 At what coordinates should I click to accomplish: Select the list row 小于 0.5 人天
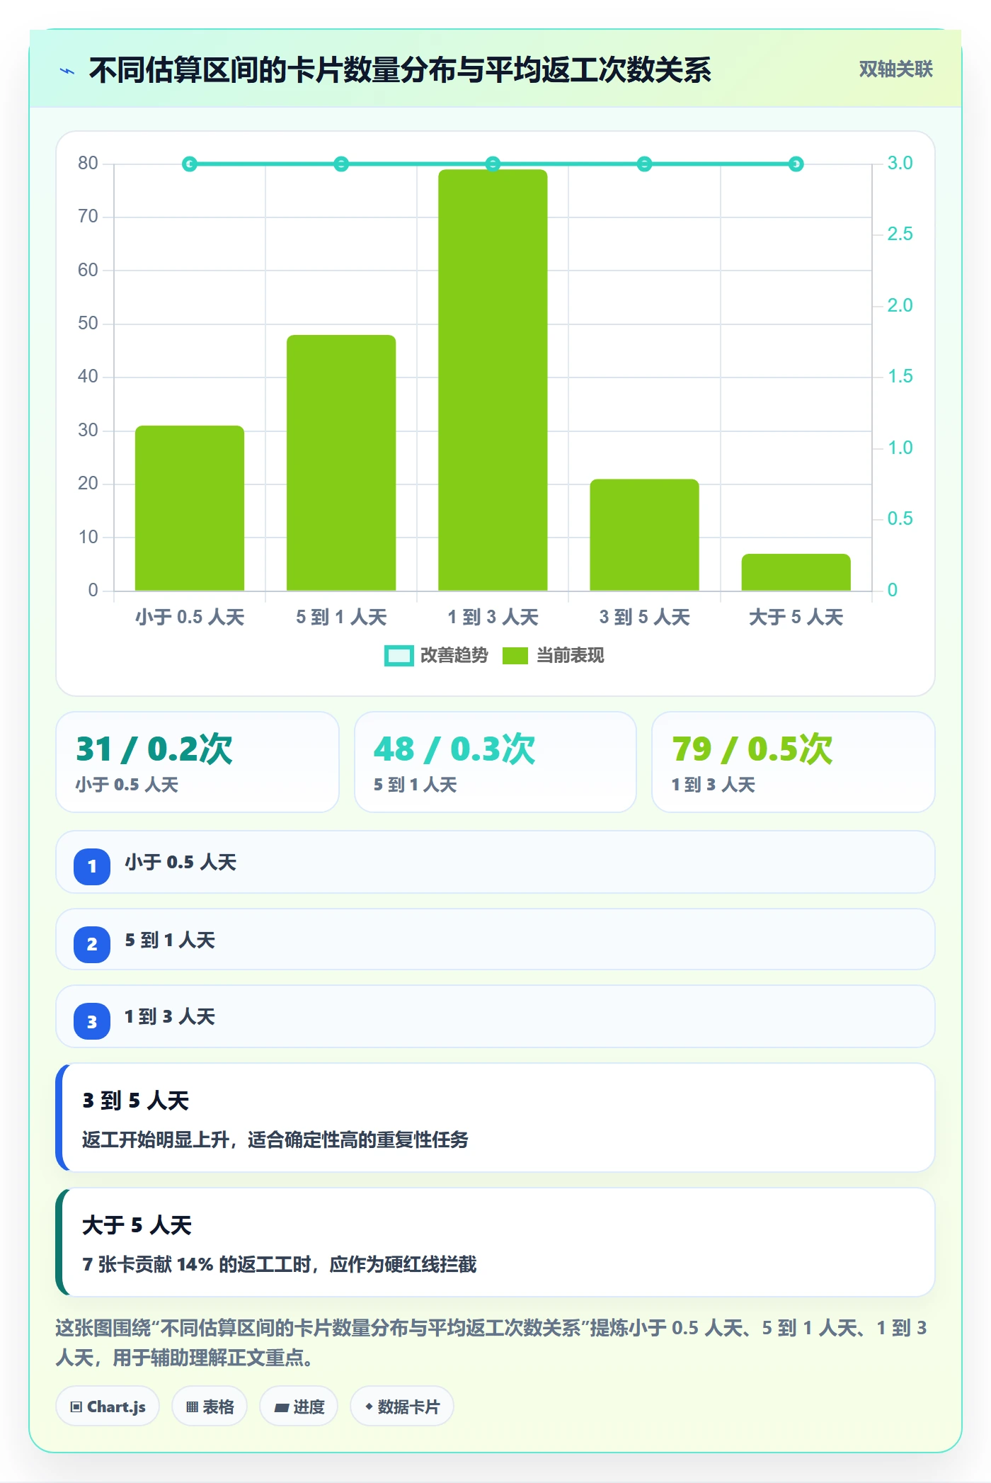click(x=495, y=863)
